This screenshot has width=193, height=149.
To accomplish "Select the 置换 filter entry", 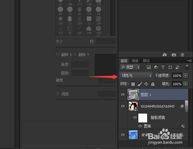I will [147, 126].
